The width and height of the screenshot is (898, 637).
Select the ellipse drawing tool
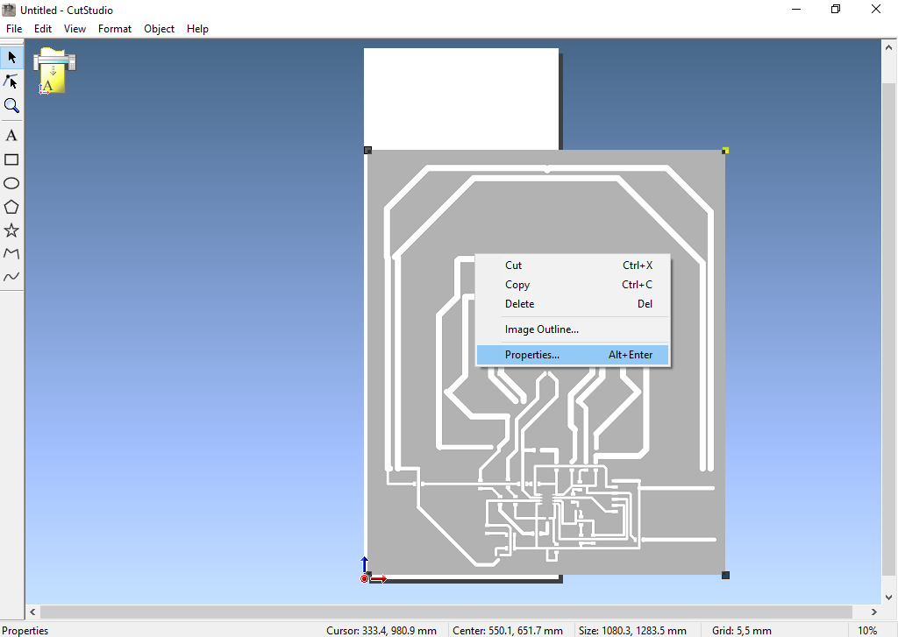(x=11, y=183)
